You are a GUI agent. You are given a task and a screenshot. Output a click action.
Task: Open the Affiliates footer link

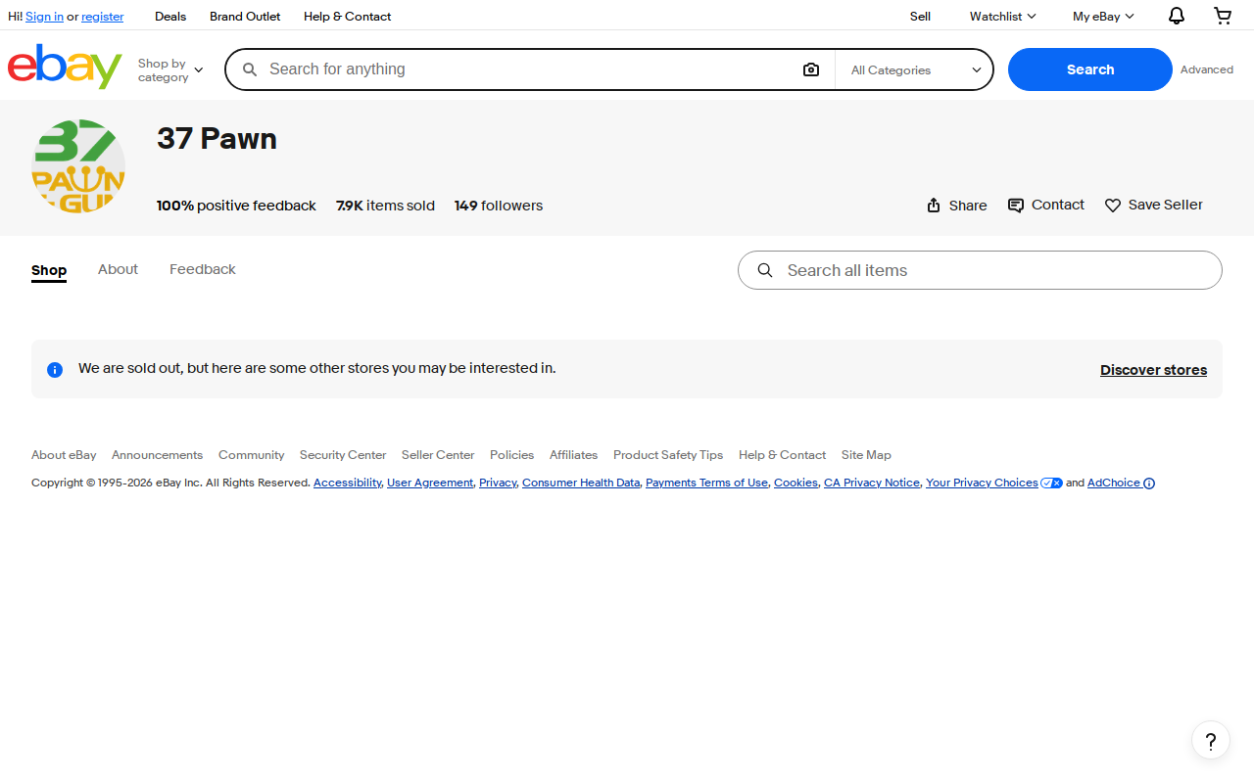(x=573, y=455)
